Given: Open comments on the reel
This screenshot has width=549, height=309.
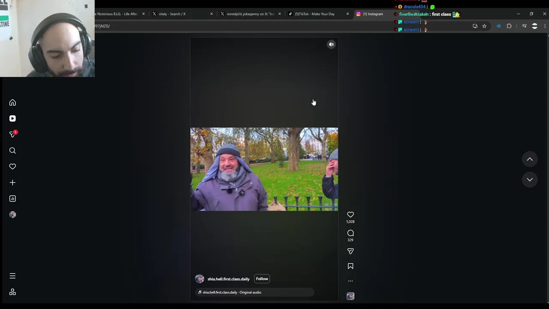Looking at the screenshot, I should coord(350,233).
